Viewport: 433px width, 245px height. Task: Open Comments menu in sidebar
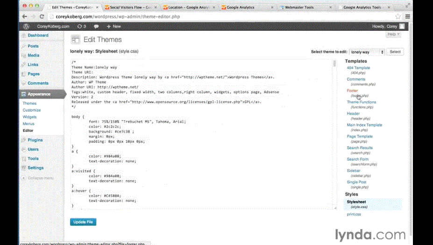(38, 83)
